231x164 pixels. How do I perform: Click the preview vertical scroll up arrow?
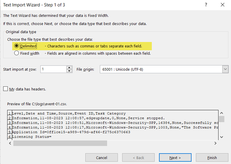(x=222, y=113)
